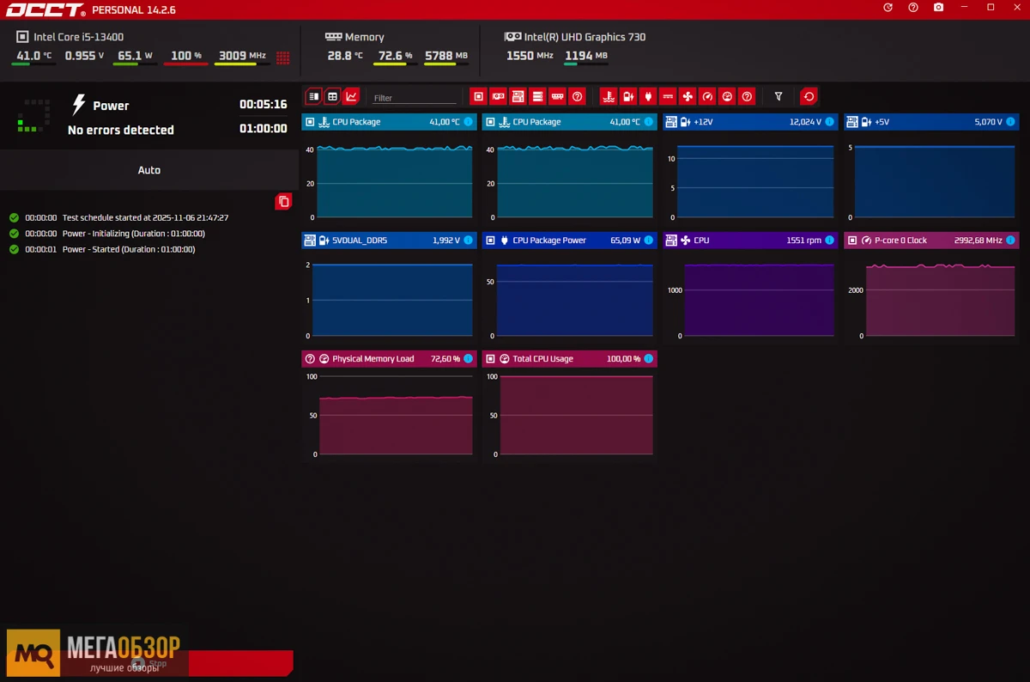Toggle the temperature sensor type filter
The width and height of the screenshot is (1030, 682).
[609, 96]
